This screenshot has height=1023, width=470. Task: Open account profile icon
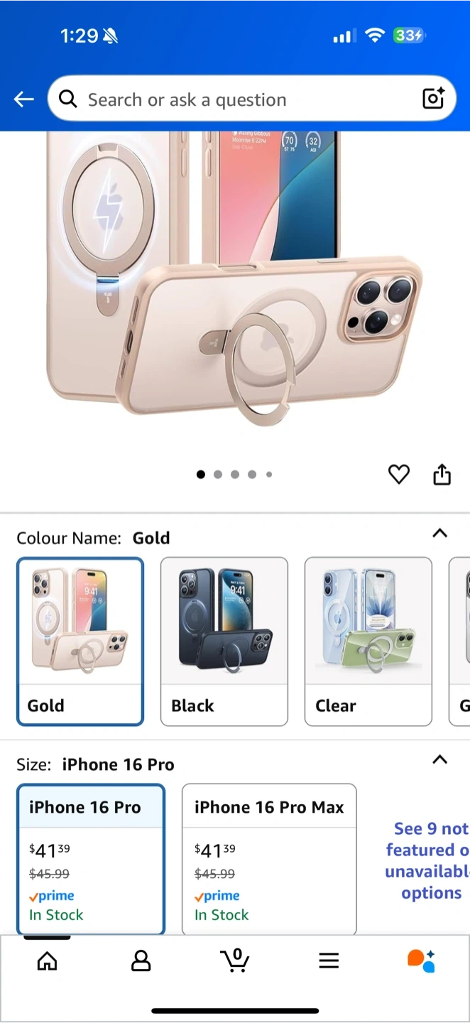(x=141, y=961)
